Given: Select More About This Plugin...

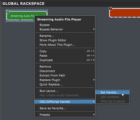Looking at the screenshot, I should (x=65, y=45).
